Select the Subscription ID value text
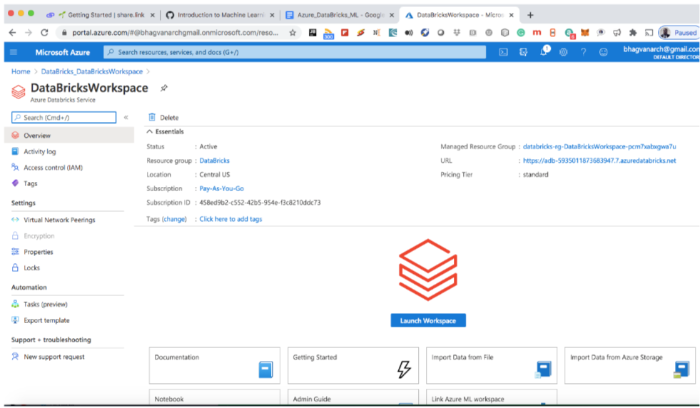 click(260, 203)
